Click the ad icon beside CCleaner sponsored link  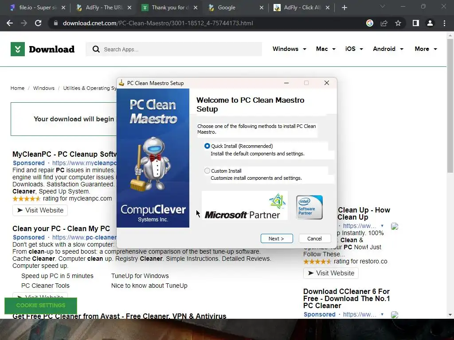395,315
